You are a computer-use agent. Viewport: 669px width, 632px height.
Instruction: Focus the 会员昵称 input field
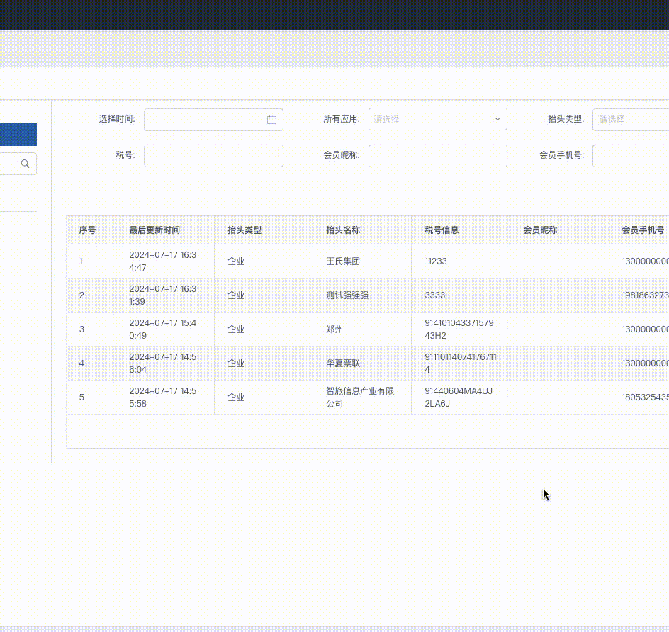point(438,156)
